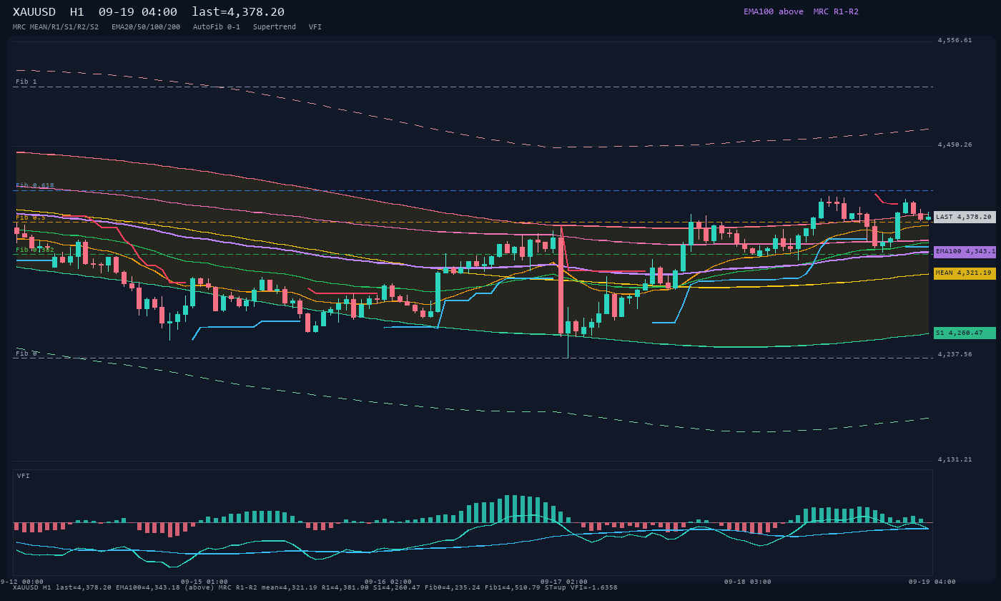
Task: Click the 'Fib 0' level label
Action: [26, 353]
